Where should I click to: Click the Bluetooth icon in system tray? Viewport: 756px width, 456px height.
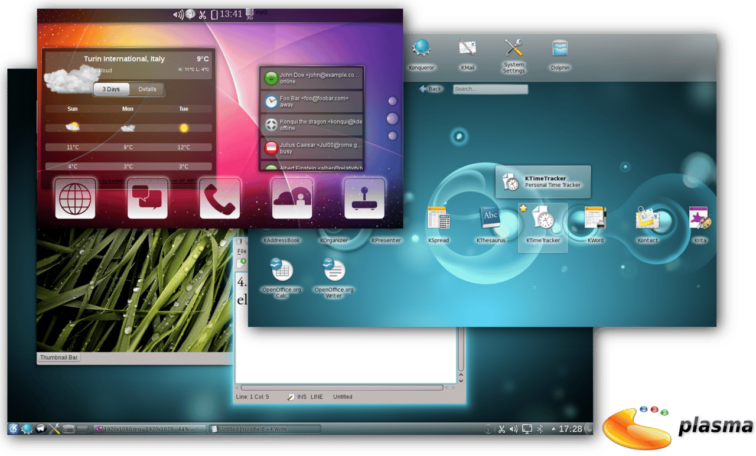point(539,429)
